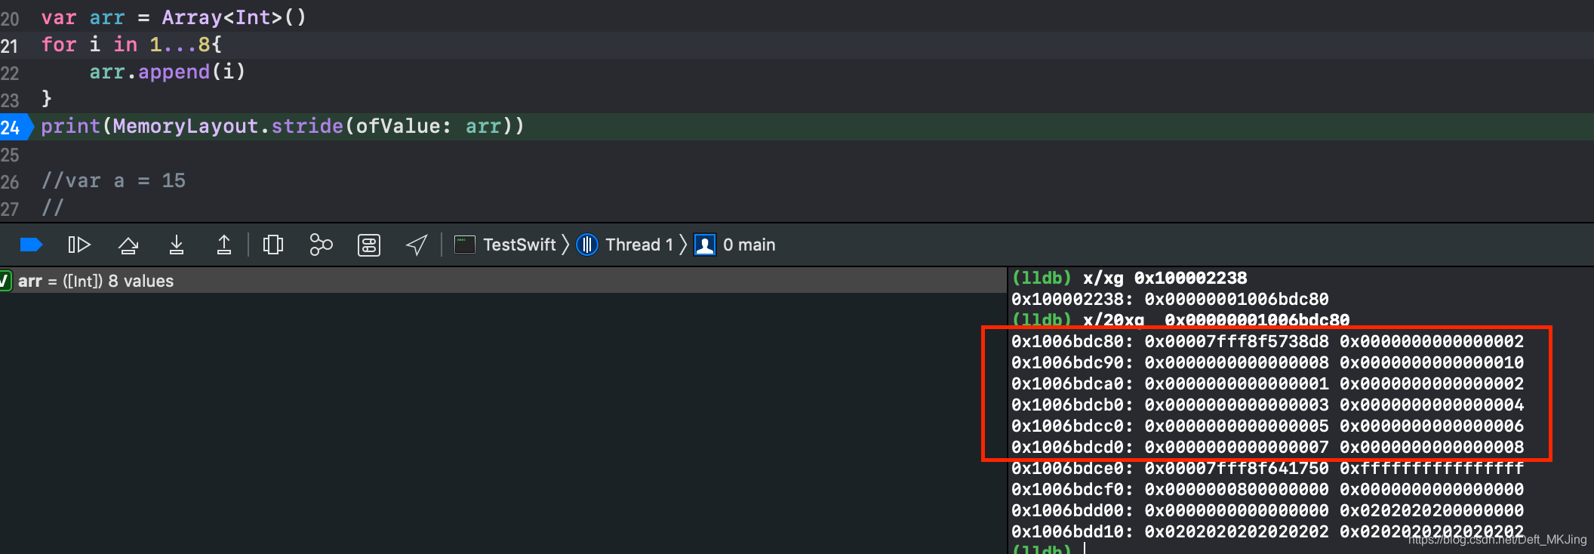Select '0 main' stack frame breadcrumb
Viewport: 1594px width, 554px height.
coord(749,245)
